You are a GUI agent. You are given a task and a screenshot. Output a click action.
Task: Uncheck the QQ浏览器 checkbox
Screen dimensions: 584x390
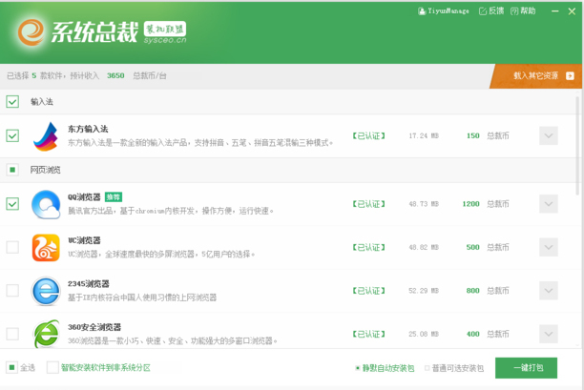point(12,204)
